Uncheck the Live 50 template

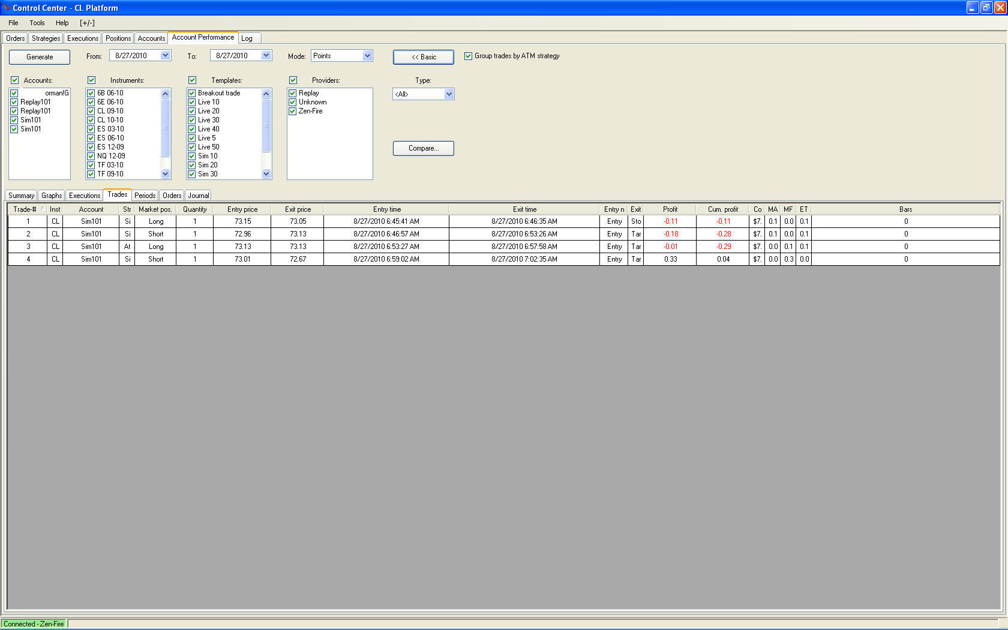point(192,147)
